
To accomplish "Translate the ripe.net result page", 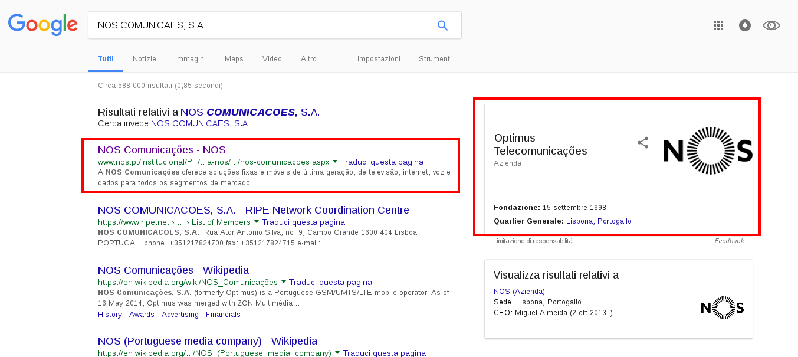I will coord(303,222).
